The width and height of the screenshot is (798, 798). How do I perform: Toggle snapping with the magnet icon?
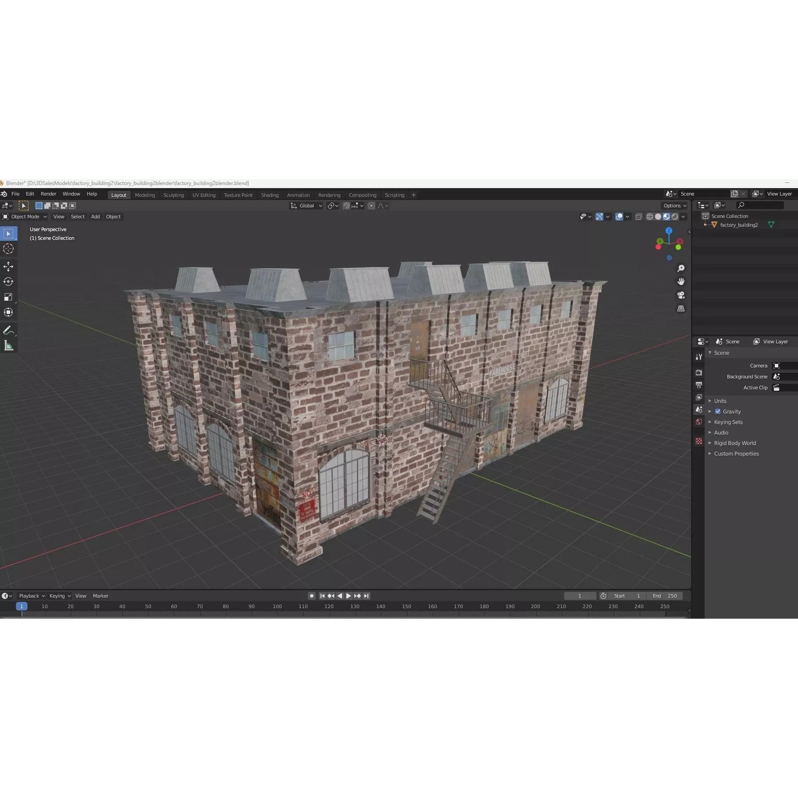(346, 205)
